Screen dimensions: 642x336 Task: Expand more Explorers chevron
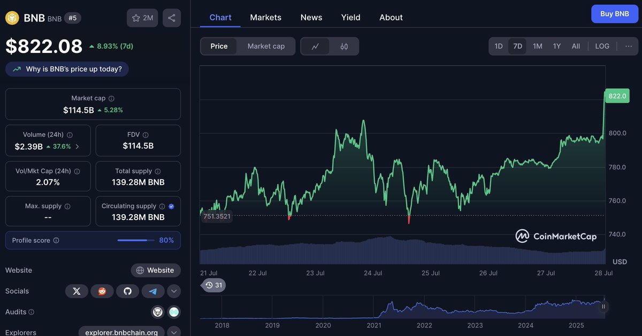[x=174, y=332]
